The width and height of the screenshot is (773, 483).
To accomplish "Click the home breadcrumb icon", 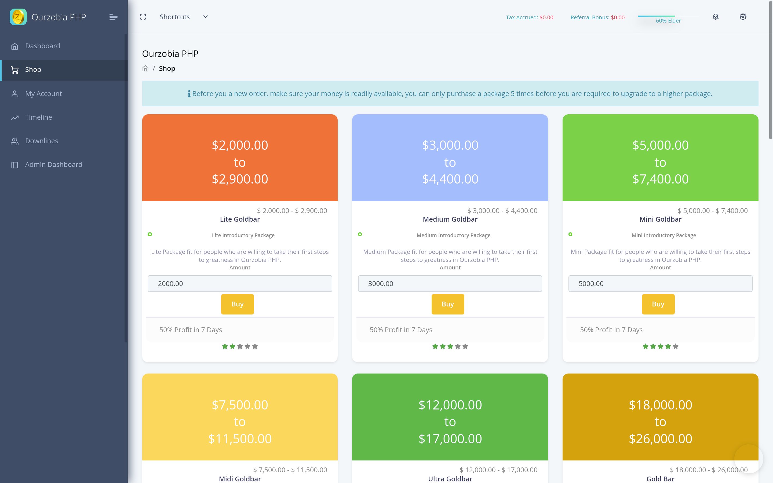I will pos(145,69).
